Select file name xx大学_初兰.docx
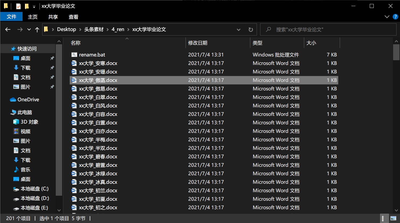 pos(98,190)
